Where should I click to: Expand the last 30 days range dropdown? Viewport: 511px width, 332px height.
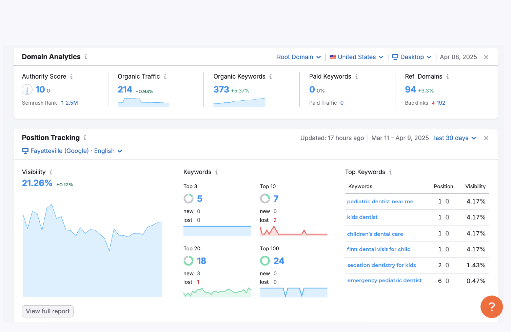coord(455,138)
